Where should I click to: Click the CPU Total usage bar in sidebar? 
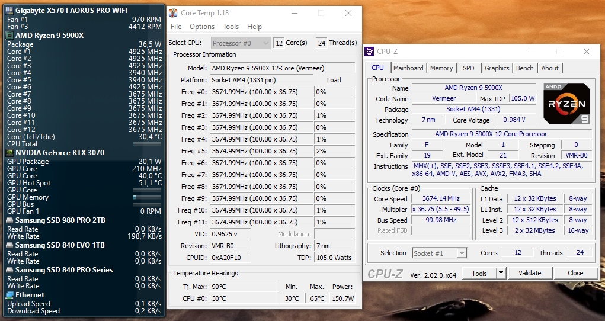[x=147, y=144]
